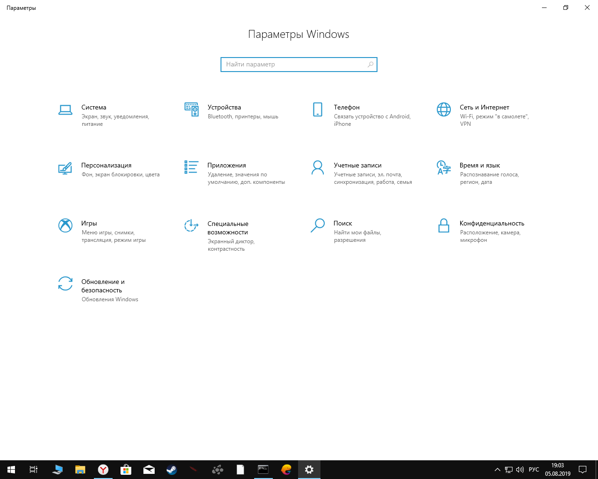Switch to the command prompt taskbar window
This screenshot has height=479, width=598.
pyautogui.click(x=263, y=470)
